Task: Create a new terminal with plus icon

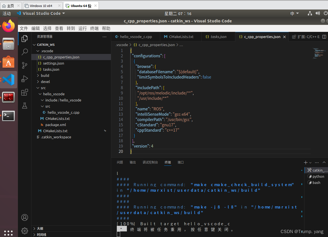Action: [x=306, y=162]
